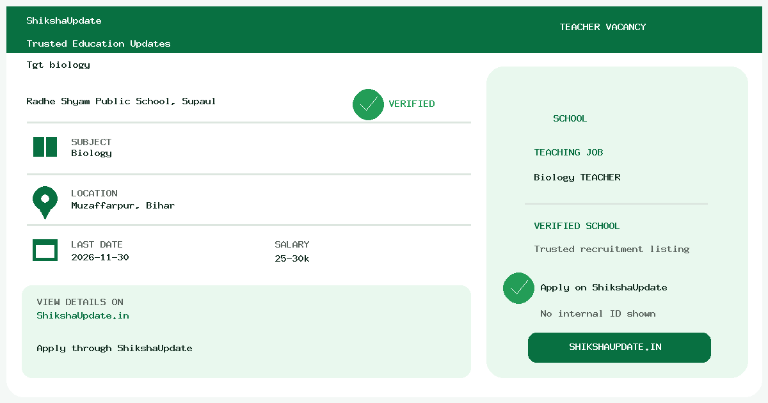This screenshot has height=403, width=768.
Task: Click the VERIFIED badge text
Action: 412,104
